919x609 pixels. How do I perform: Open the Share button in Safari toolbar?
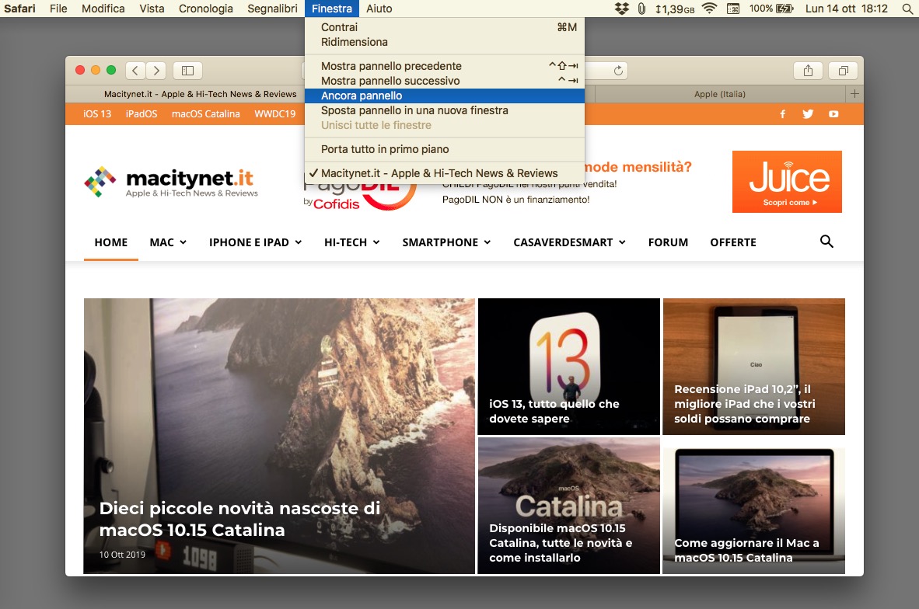(809, 71)
